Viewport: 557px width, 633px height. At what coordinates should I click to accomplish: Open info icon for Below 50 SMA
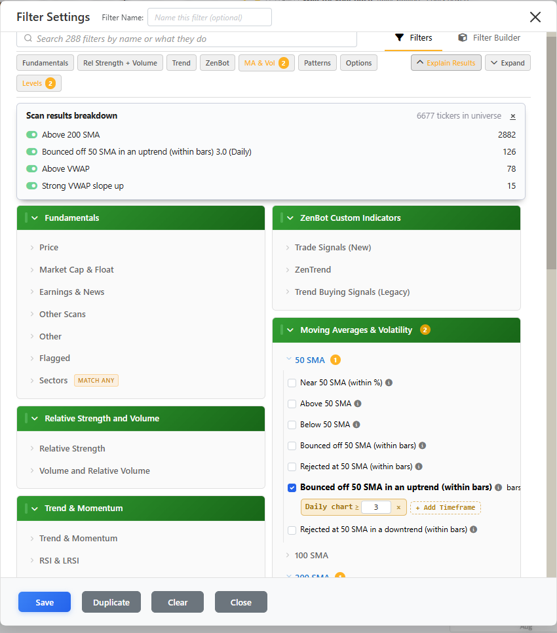click(x=356, y=424)
